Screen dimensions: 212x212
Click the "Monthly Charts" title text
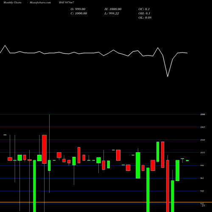point(12,3)
